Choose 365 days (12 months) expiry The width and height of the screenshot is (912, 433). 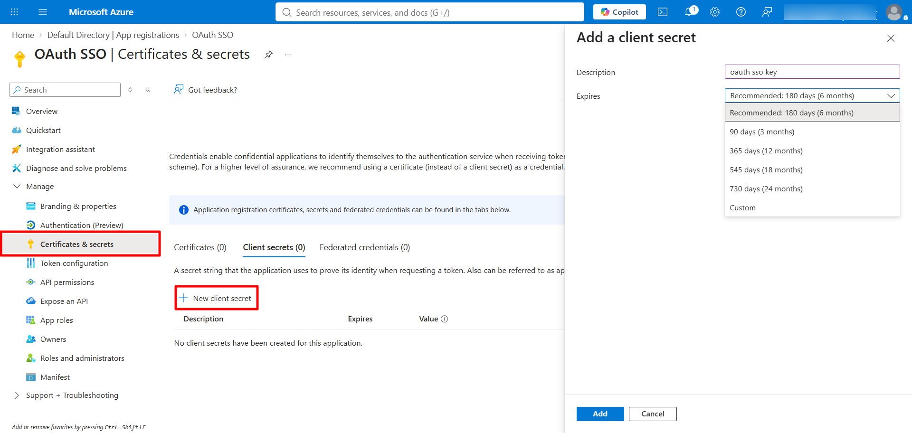coord(812,151)
